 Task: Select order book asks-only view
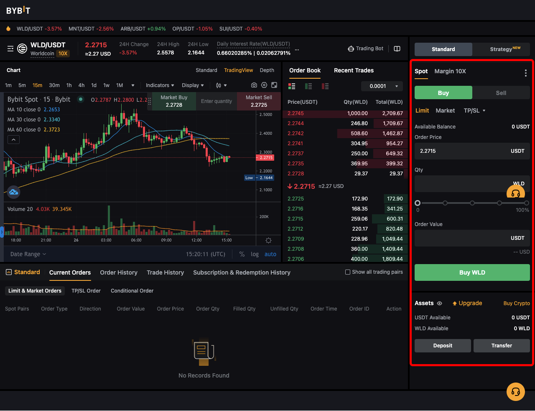[325, 86]
